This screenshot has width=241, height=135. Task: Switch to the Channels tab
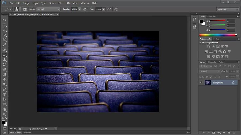pyautogui.click(x=212, y=62)
